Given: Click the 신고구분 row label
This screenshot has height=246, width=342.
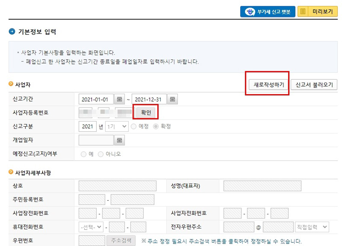Looking at the screenshot, I should coord(23,126).
